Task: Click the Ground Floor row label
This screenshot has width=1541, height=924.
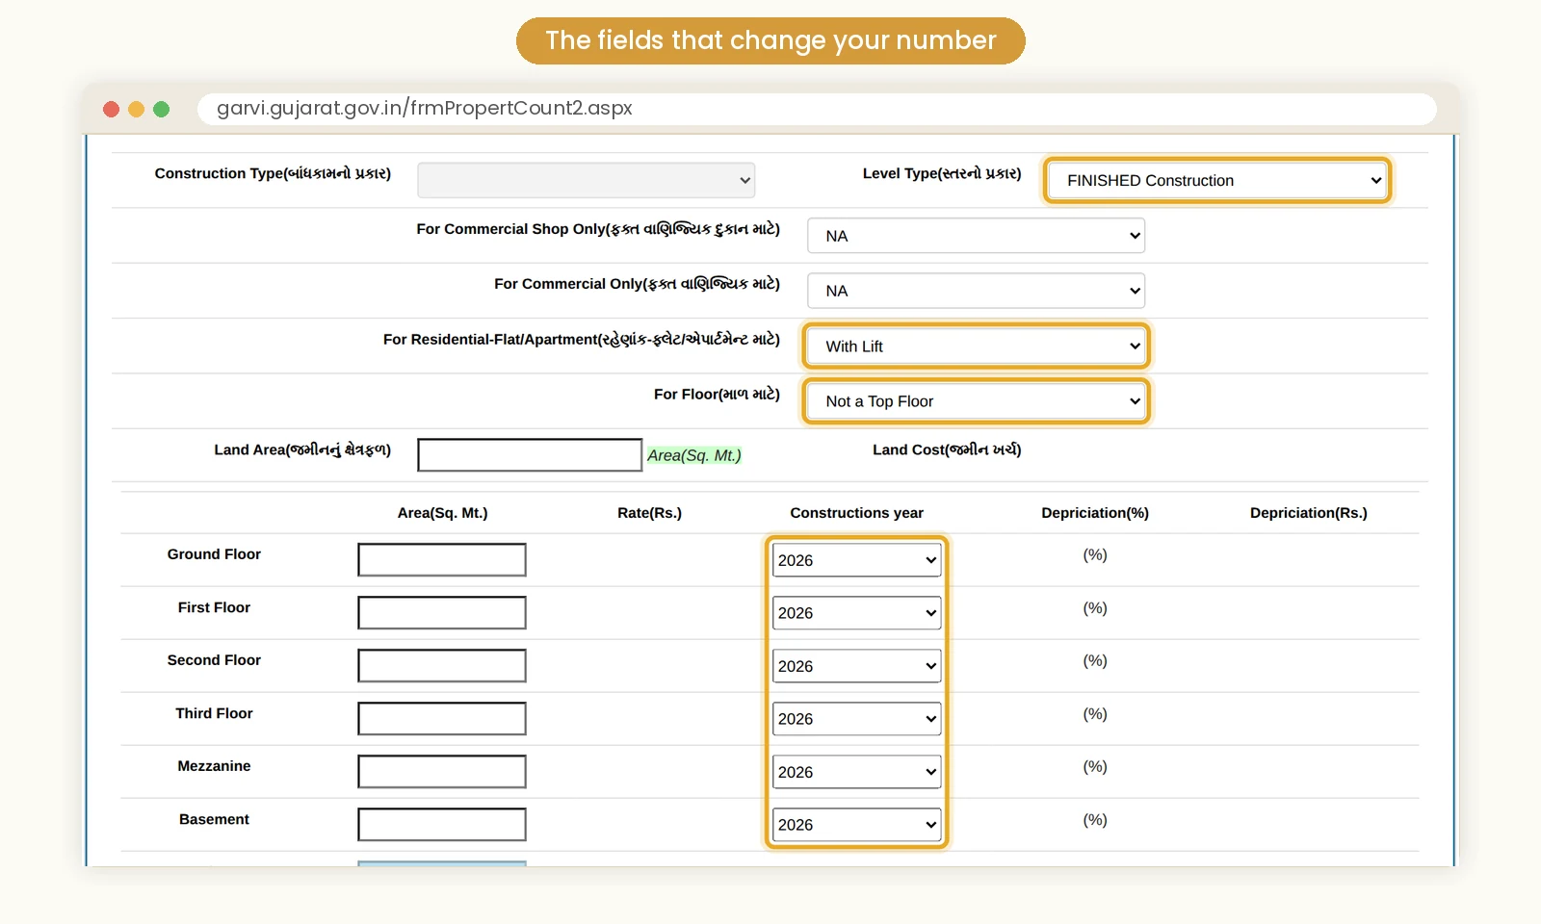Action: pos(214,554)
